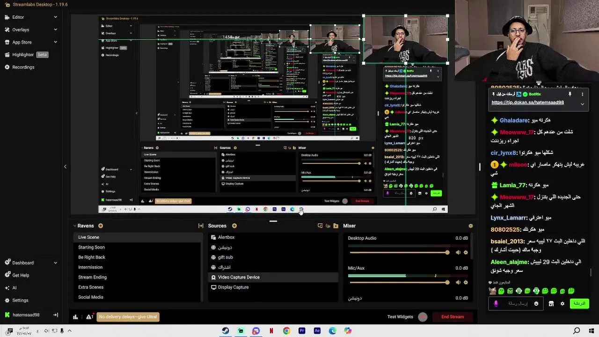
Task: Open the Settings gear in sidebar
Action: coord(7,300)
